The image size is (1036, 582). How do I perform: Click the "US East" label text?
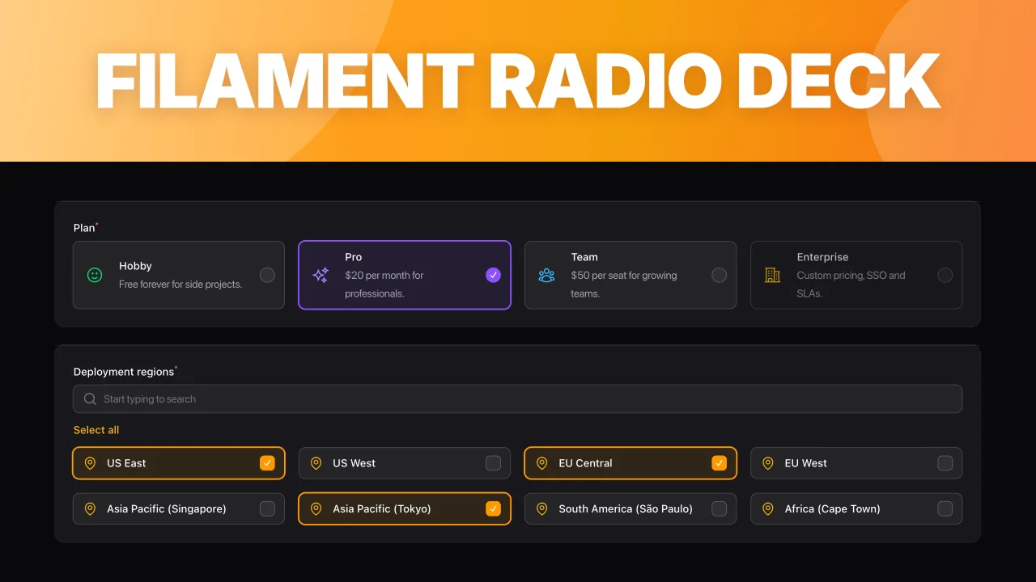coord(126,463)
